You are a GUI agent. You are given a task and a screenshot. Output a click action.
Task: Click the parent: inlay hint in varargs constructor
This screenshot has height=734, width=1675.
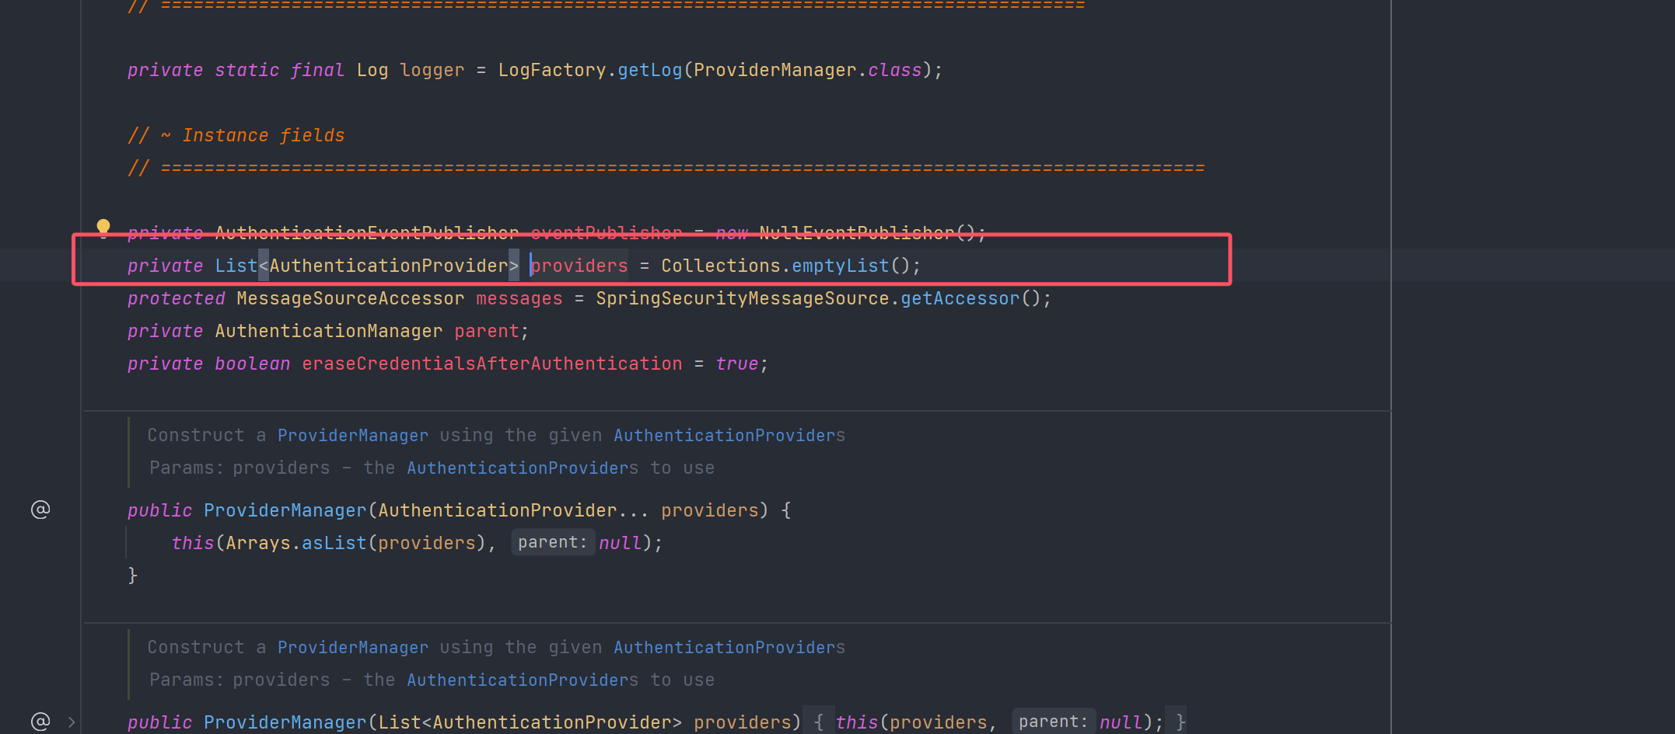(553, 542)
